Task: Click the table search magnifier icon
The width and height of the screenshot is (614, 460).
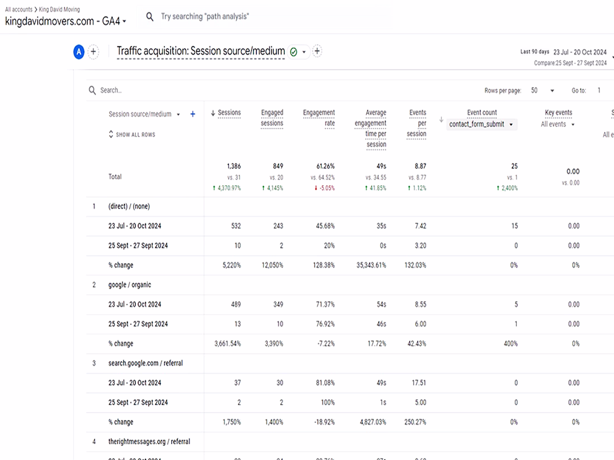Action: [x=93, y=90]
